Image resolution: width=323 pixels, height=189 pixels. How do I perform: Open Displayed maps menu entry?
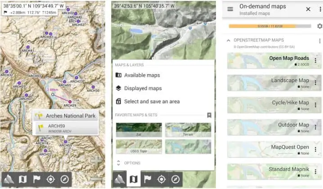143,88
